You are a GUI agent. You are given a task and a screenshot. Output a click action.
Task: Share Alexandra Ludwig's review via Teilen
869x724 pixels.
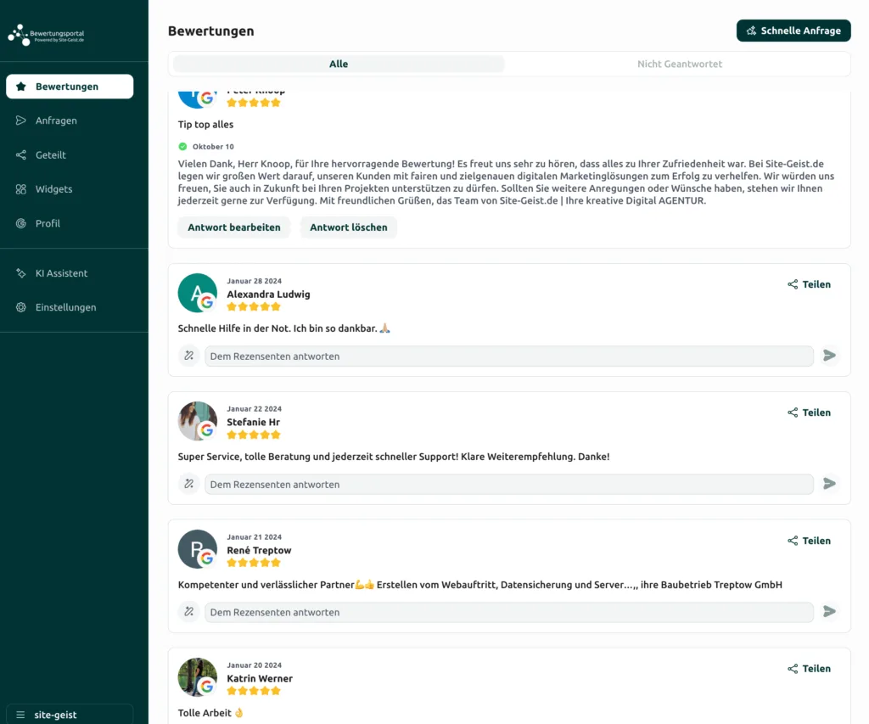(809, 284)
